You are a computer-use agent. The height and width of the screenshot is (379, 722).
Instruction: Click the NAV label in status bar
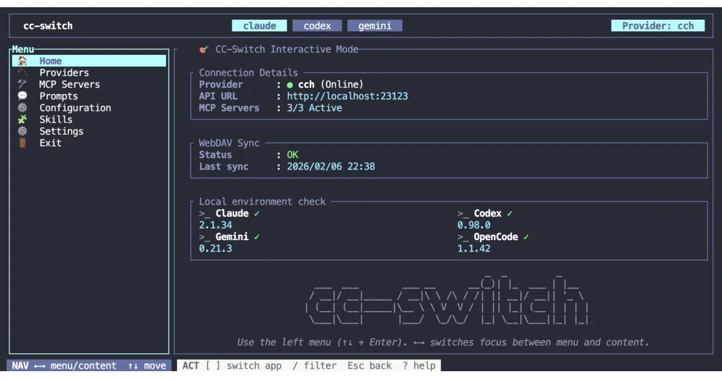tap(20, 366)
